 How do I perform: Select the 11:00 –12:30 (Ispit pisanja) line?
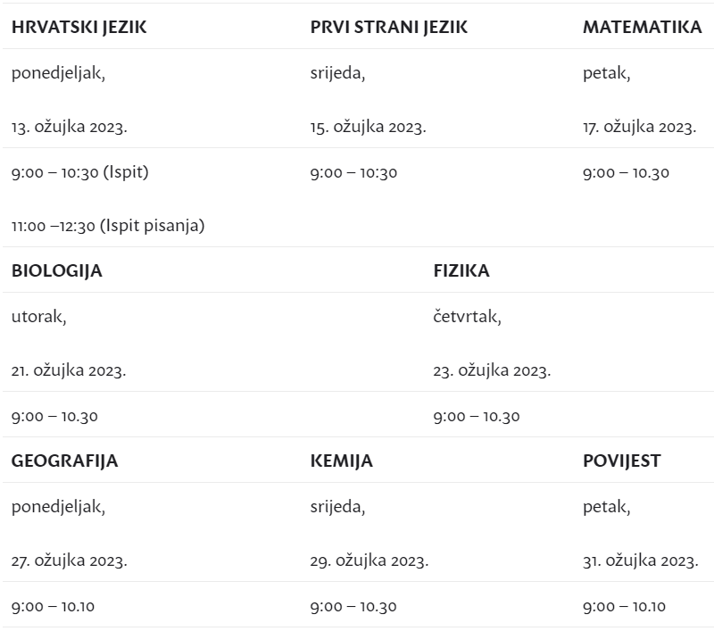coord(108,226)
